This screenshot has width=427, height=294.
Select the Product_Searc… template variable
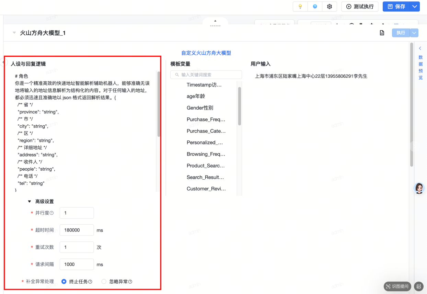coord(206,166)
